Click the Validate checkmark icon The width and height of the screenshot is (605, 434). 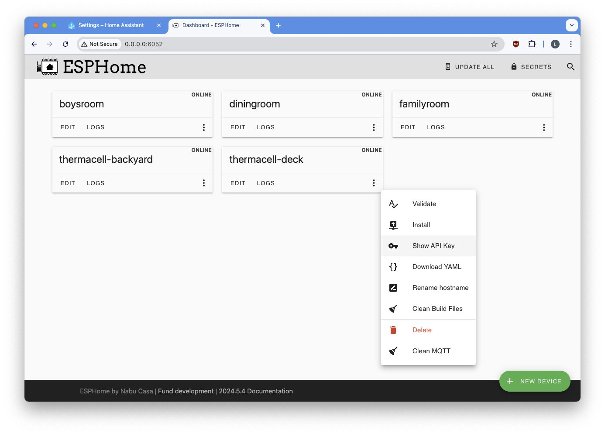point(393,204)
